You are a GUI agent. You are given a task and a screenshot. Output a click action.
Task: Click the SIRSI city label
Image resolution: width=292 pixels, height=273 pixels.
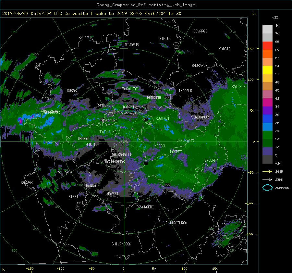pyautogui.click(x=73, y=196)
